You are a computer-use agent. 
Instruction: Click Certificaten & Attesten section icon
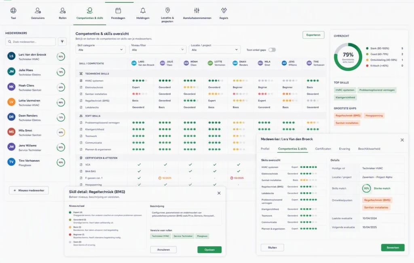click(81, 158)
